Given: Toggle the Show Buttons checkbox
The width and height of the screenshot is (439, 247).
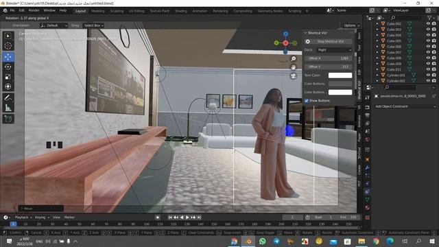Looking at the screenshot, I should click(307, 101).
